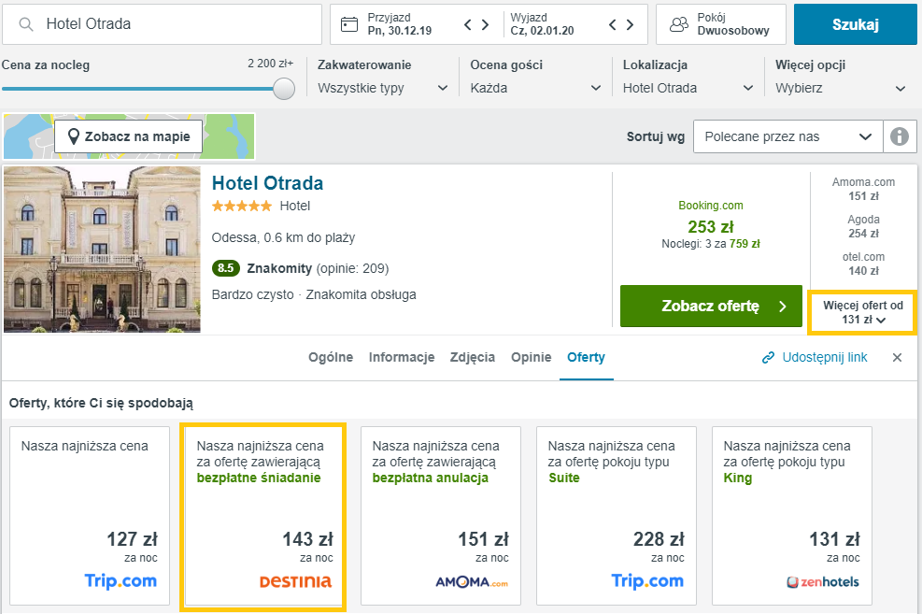Go to previous check-in date arrow
The width and height of the screenshot is (922, 614).
[x=468, y=24]
